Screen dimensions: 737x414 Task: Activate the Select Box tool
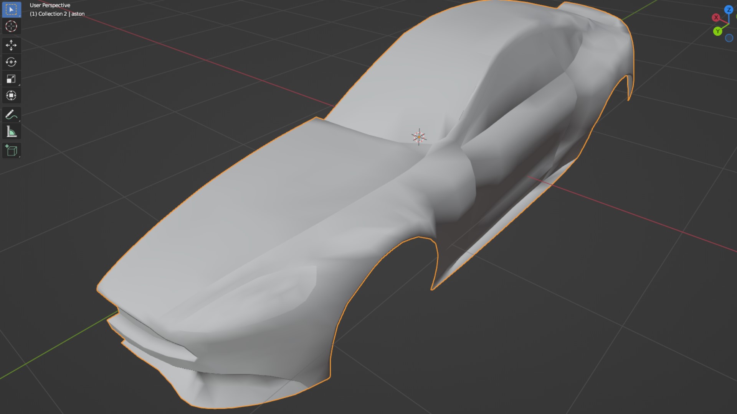[11, 10]
